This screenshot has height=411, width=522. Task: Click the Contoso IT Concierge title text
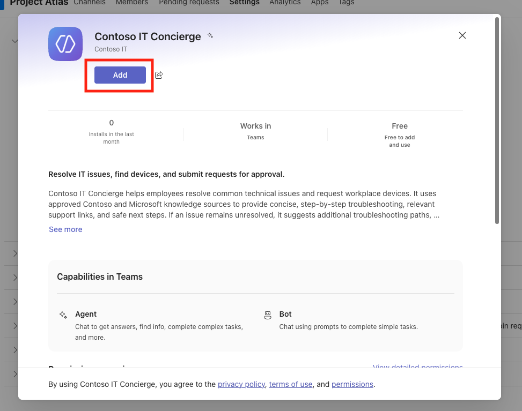click(148, 36)
